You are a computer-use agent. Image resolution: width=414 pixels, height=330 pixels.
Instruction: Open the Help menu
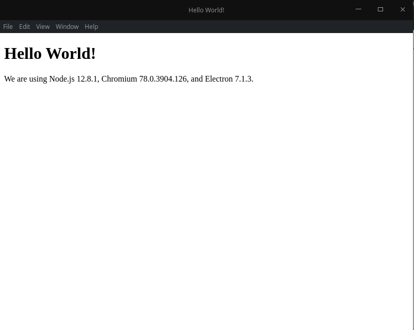click(x=91, y=27)
